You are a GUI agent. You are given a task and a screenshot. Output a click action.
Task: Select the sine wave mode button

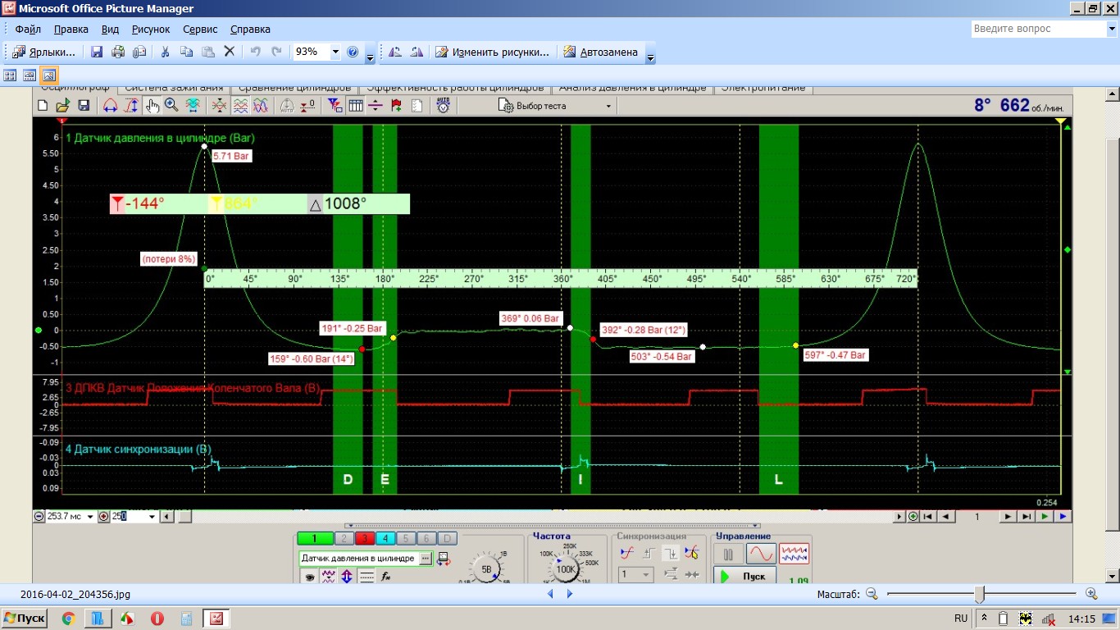(761, 554)
